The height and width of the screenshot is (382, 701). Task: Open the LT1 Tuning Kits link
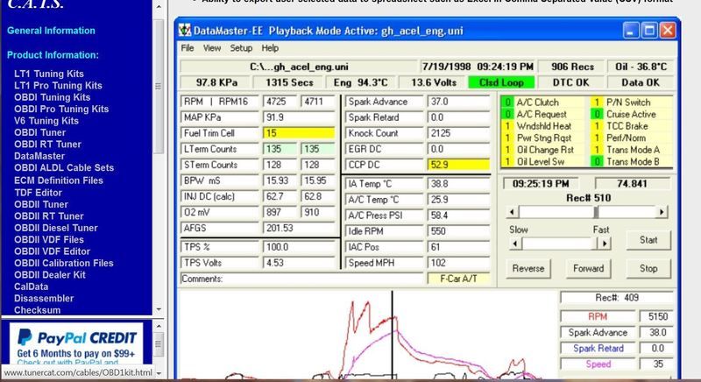49,74
